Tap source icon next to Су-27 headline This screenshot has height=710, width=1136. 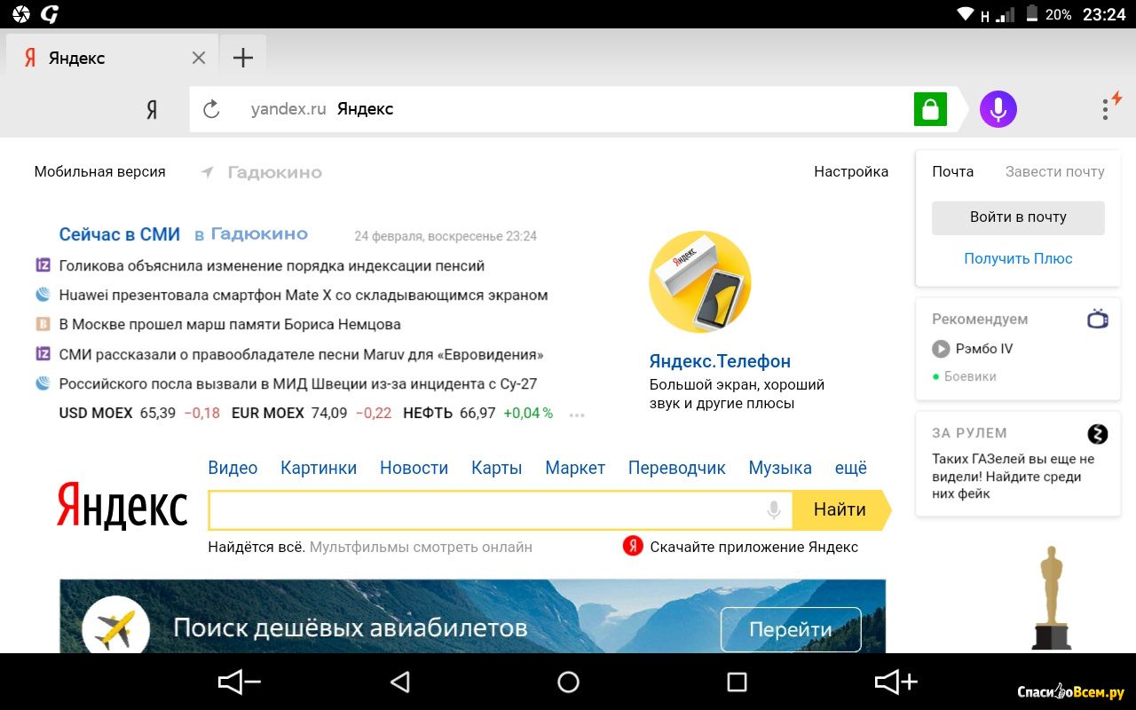pyautogui.click(x=43, y=383)
